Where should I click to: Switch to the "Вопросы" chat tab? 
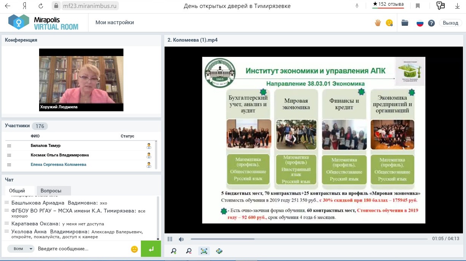51,191
